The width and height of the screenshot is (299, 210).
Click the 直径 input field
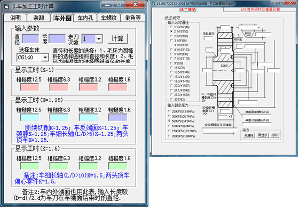(30, 39)
